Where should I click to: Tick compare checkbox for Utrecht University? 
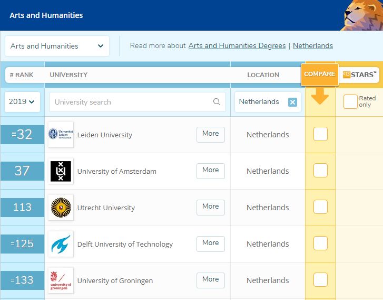[320, 207]
